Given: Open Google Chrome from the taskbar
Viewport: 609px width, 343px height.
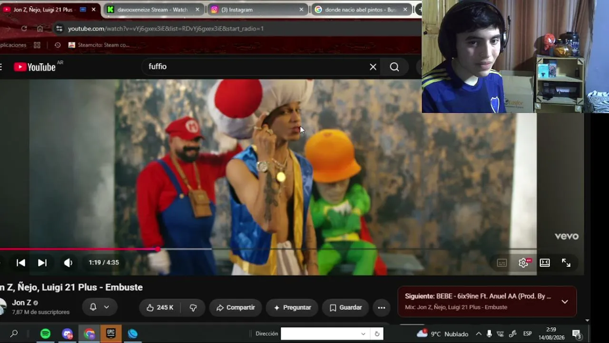Looking at the screenshot, I should pyautogui.click(x=89, y=333).
